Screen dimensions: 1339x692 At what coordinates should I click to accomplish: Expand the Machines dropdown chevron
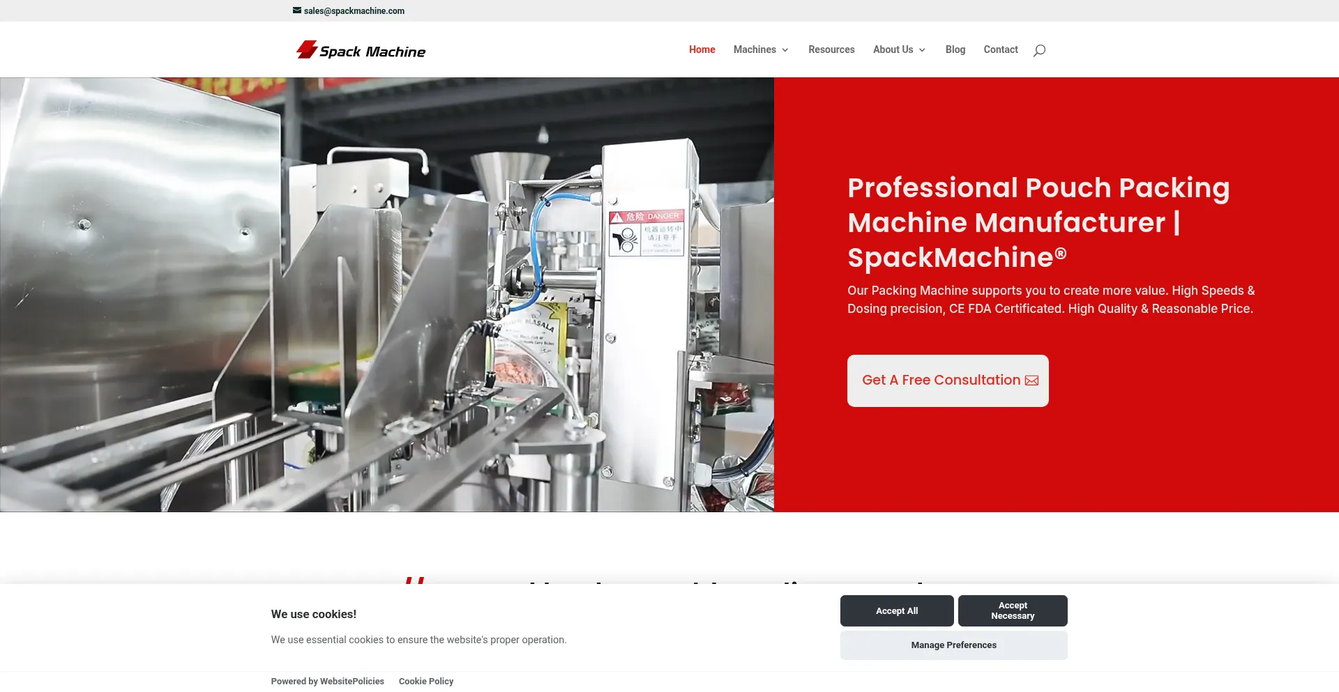pos(785,50)
